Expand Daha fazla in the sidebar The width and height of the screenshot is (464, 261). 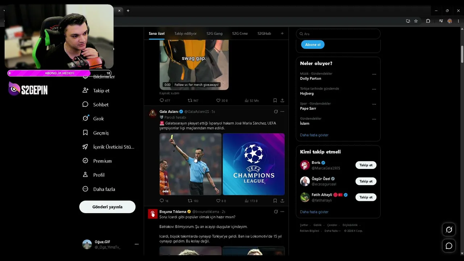point(99,189)
